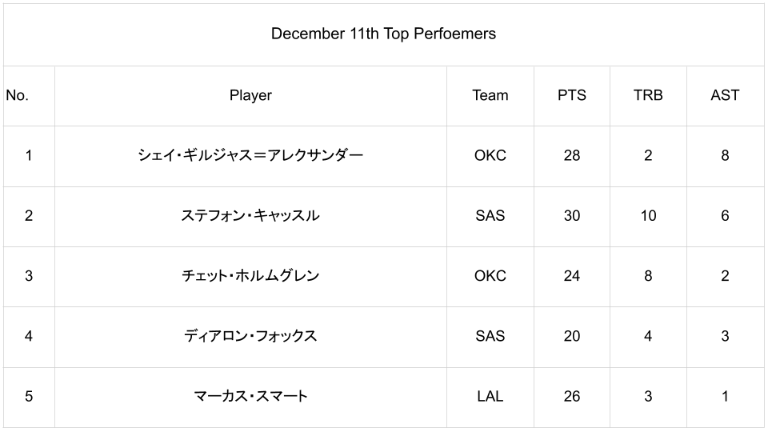Select player cell 'マーカス・スマート'
This screenshot has height=432, width=768.
tap(250, 396)
